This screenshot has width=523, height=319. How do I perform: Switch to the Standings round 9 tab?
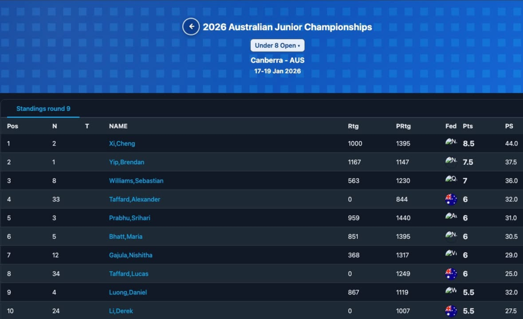point(43,109)
